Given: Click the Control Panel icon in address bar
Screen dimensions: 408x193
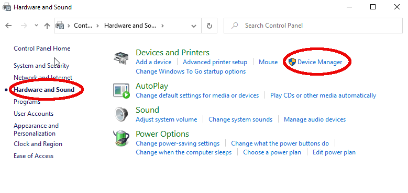Looking at the screenshot, I should coord(60,26).
